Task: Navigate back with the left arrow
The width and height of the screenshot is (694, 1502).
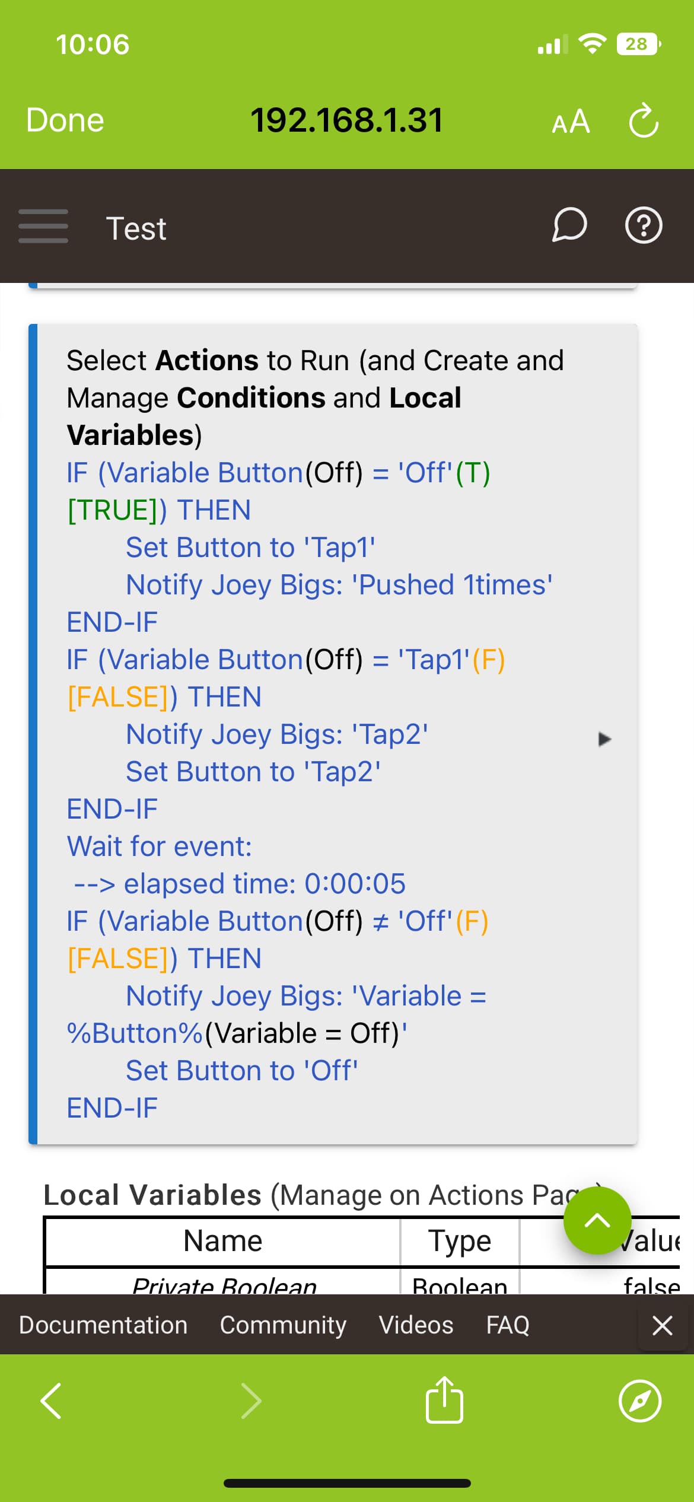Action: 51,1401
